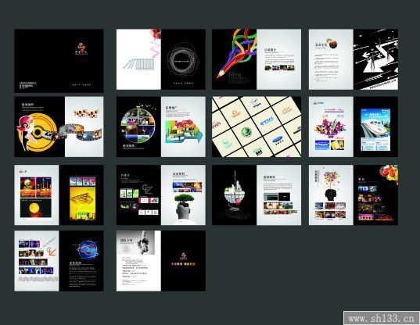Viewport: 420px width, 325px height.
Task: Select the colorful 3D letters poster page
Action: 331,127
